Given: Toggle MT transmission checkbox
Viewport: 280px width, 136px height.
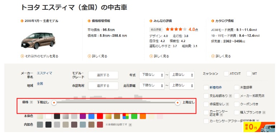Looking at the screenshot, I should point(249,74).
